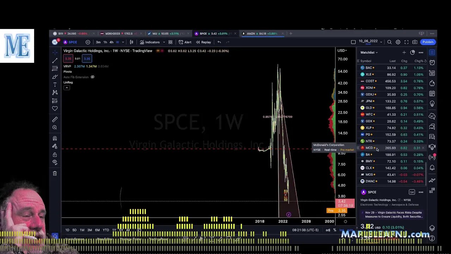
Task: Open symbol search magnifier icon
Action: pyautogui.click(x=389, y=42)
